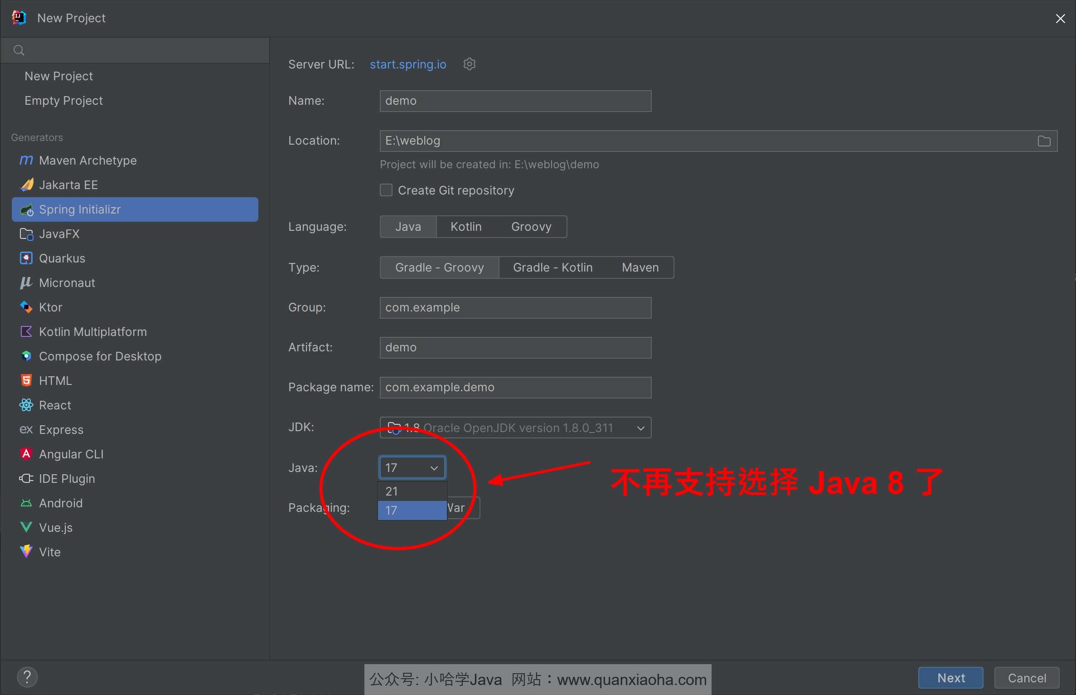Select Empty Project in the sidebar

coord(63,101)
